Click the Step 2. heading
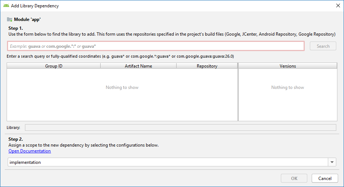This screenshot has width=344, height=187. pyautogui.click(x=15, y=139)
